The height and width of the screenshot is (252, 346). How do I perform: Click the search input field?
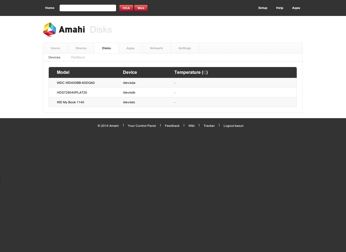tap(88, 8)
